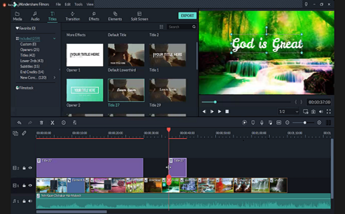Split clip with the scissors icon
The width and height of the screenshot is (345, 214).
point(52,122)
